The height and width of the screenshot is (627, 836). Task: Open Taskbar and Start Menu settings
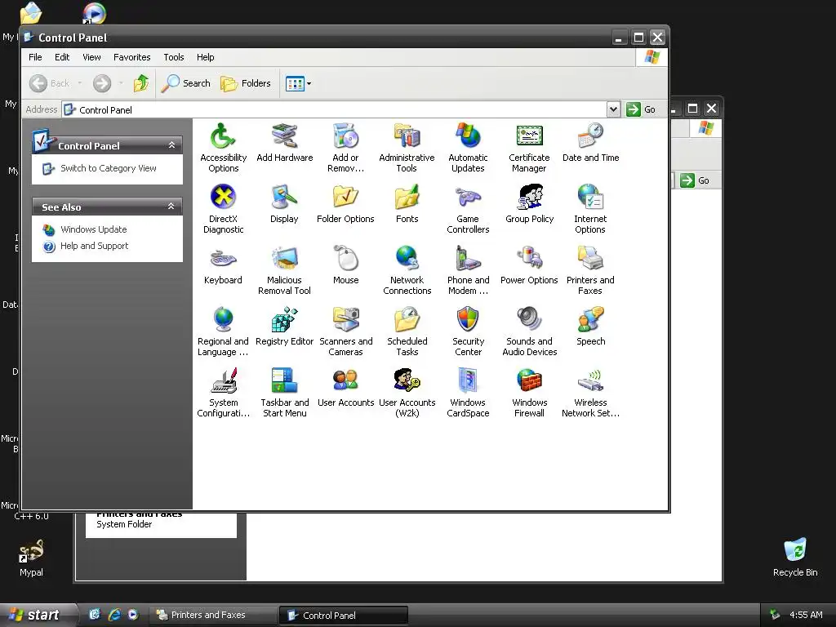(x=284, y=393)
